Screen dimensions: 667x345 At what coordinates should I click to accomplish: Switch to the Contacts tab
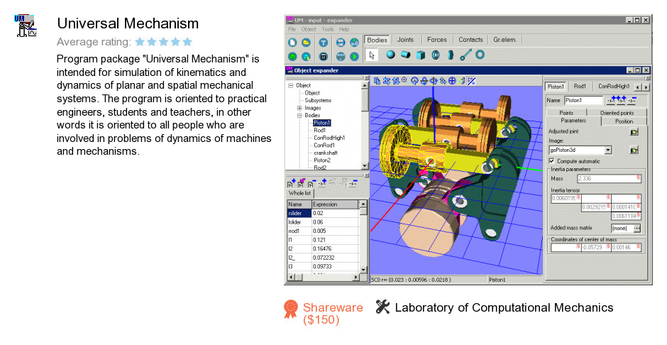click(x=470, y=40)
